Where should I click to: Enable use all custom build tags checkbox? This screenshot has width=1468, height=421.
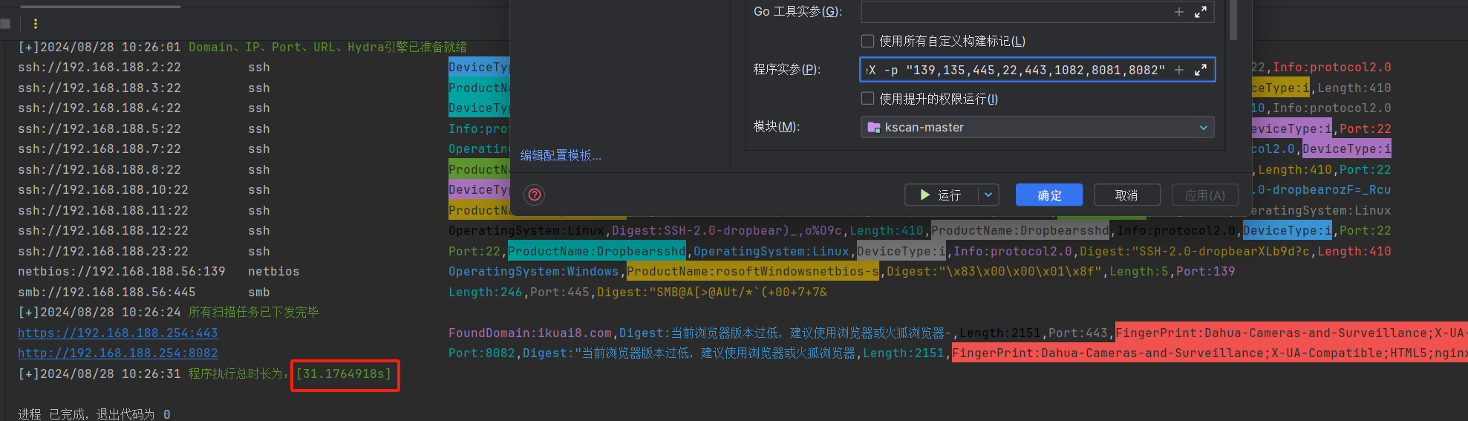click(x=867, y=41)
